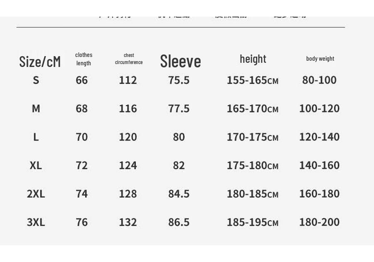Select the Sleeve column header
This screenshot has height=262, width=374.
point(181,61)
